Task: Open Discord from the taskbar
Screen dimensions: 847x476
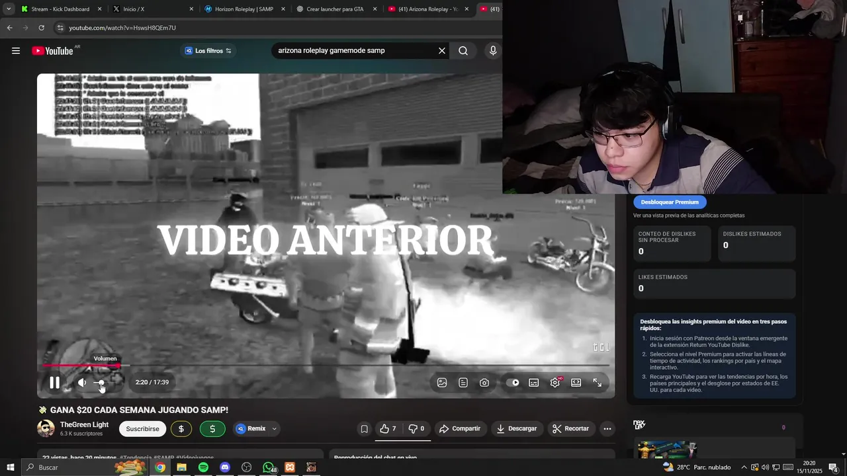Action: click(225, 467)
